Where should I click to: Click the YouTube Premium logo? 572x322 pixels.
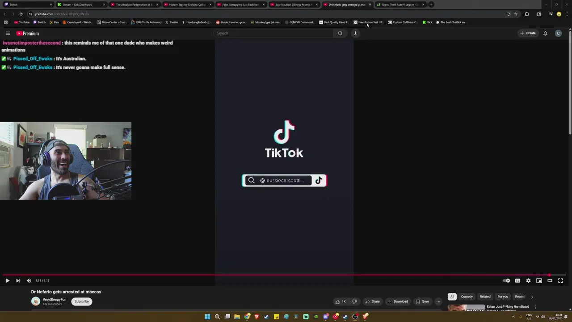(27, 34)
